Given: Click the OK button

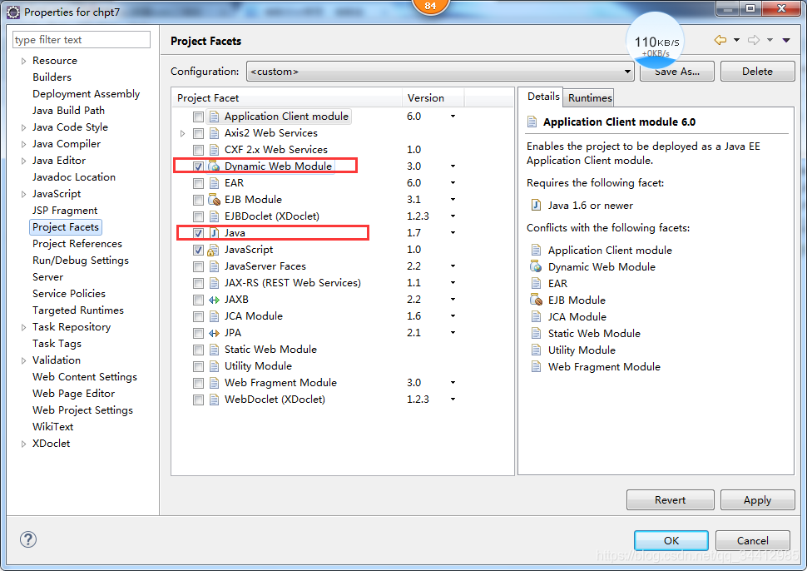Looking at the screenshot, I should click(671, 540).
